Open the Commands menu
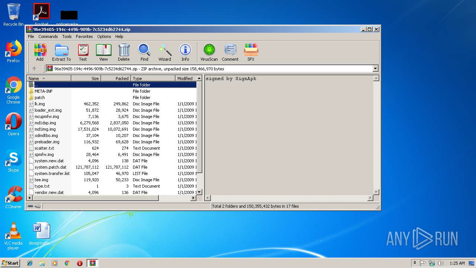476x268 pixels. pos(48,36)
